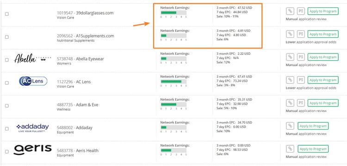Click the PE icon for Adam & Eve
This screenshot has width=347, height=166.
pyautogui.click(x=301, y=103)
